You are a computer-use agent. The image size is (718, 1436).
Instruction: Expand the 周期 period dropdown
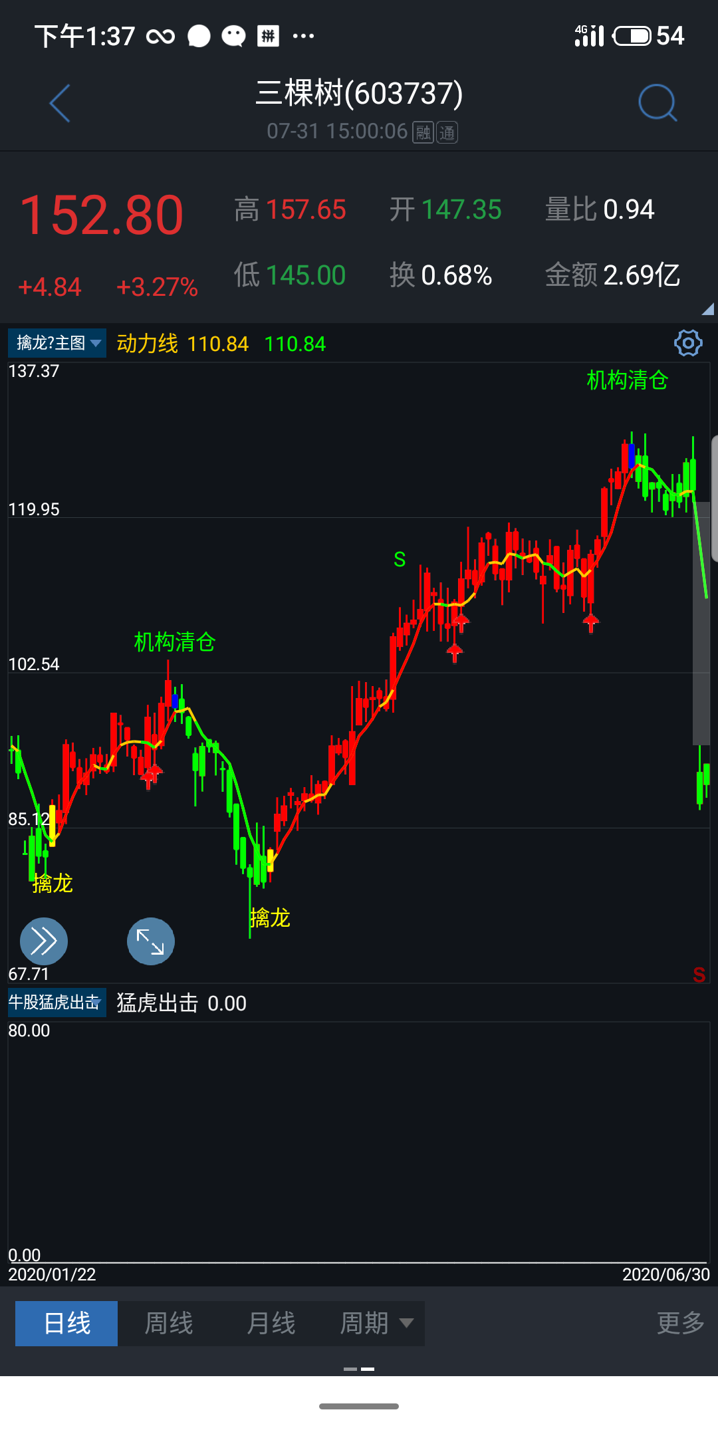click(x=376, y=1323)
